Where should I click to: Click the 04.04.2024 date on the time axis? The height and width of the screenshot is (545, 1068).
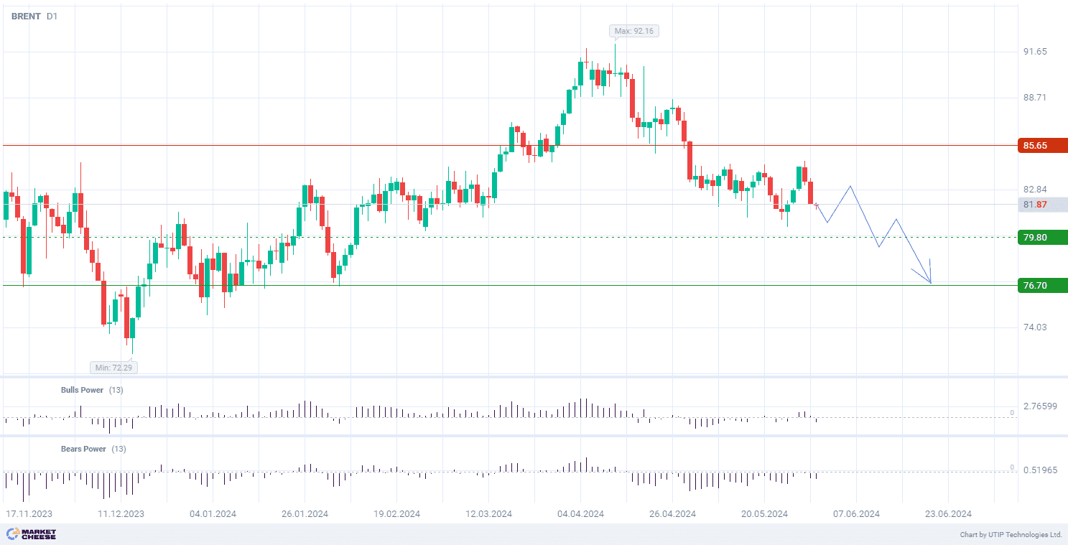580,514
